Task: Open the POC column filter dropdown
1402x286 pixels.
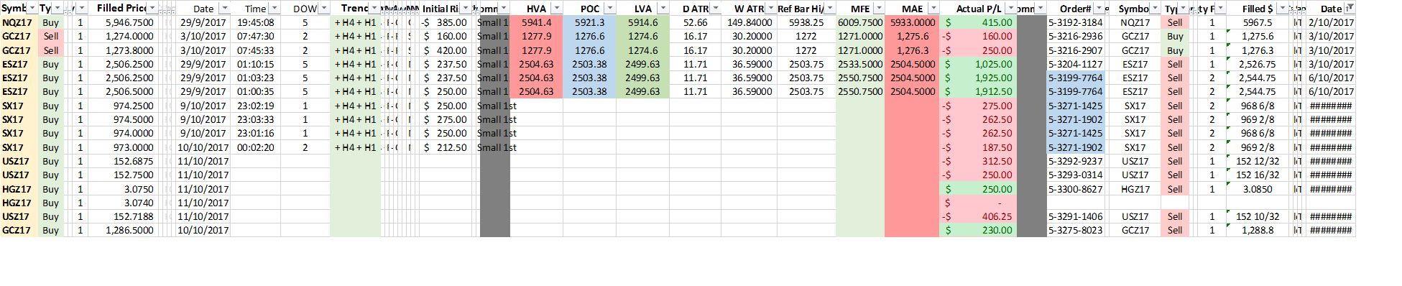Action: coord(610,8)
